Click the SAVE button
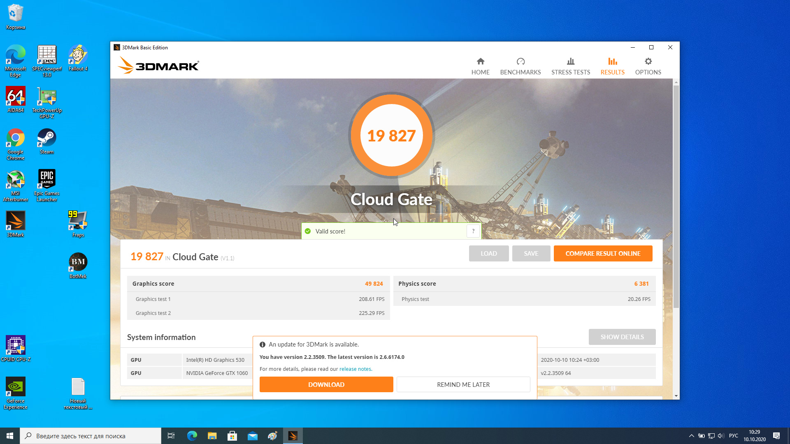Image resolution: width=790 pixels, height=444 pixels. tap(531, 253)
